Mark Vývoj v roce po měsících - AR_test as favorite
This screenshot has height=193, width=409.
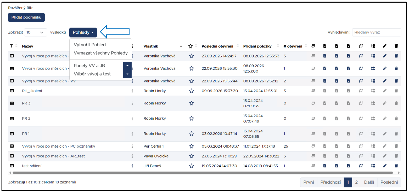(x=192, y=156)
